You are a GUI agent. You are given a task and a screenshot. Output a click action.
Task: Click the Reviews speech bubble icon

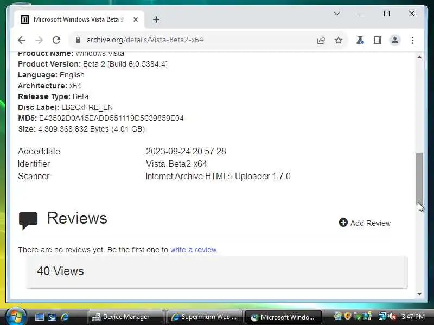[28, 220]
